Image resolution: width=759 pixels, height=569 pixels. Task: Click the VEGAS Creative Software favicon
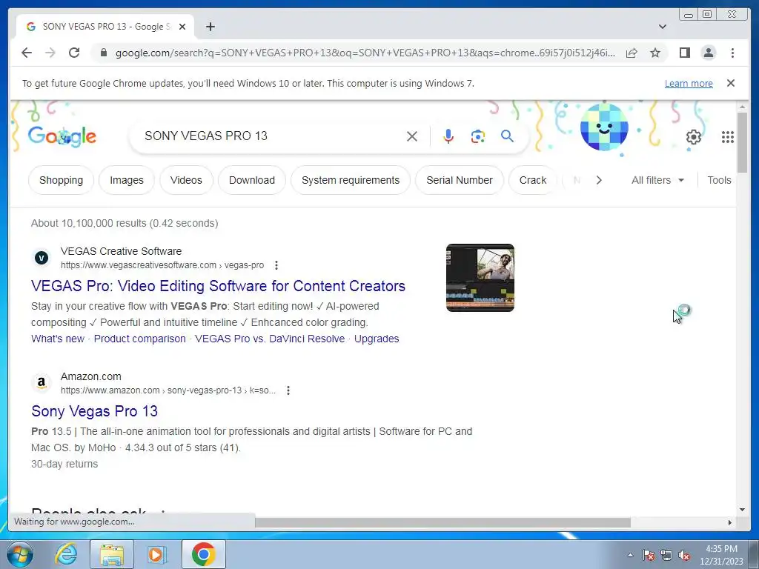(x=42, y=258)
